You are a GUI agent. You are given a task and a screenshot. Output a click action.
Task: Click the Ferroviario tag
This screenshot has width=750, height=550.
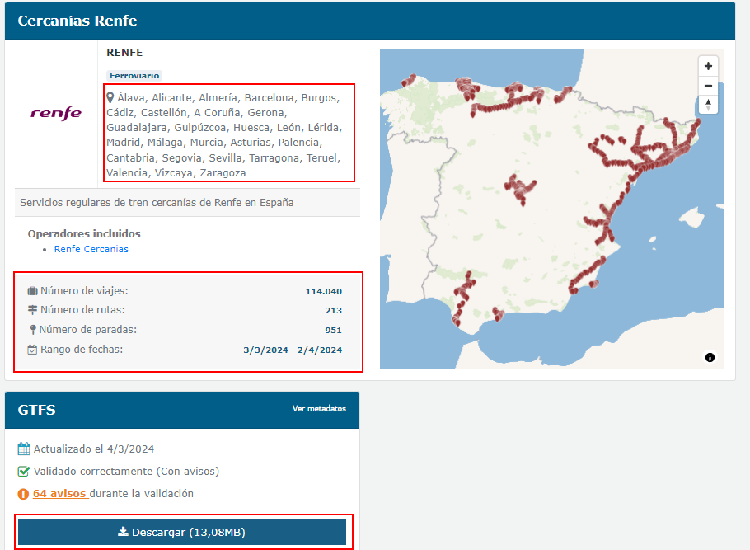point(134,76)
